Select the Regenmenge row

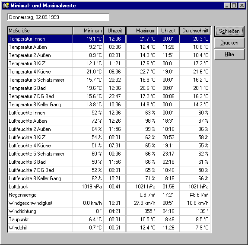(109, 195)
